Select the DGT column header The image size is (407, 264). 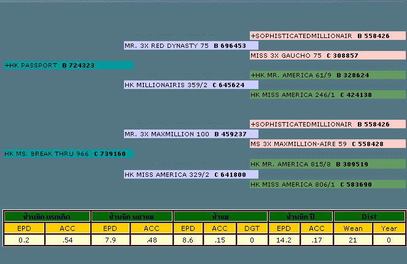pyautogui.click(x=252, y=228)
